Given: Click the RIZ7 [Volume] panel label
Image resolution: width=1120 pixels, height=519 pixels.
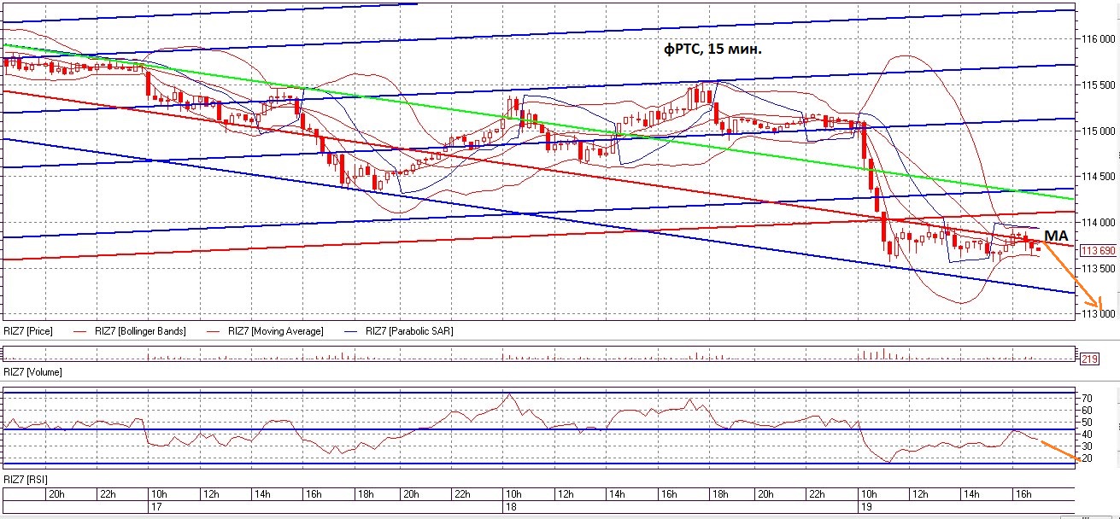Looking at the screenshot, I should pyautogui.click(x=32, y=372).
